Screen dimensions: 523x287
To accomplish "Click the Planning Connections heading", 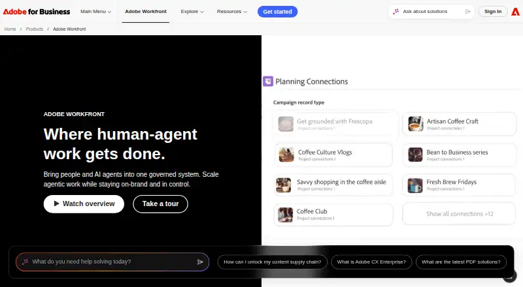I will point(312,82).
